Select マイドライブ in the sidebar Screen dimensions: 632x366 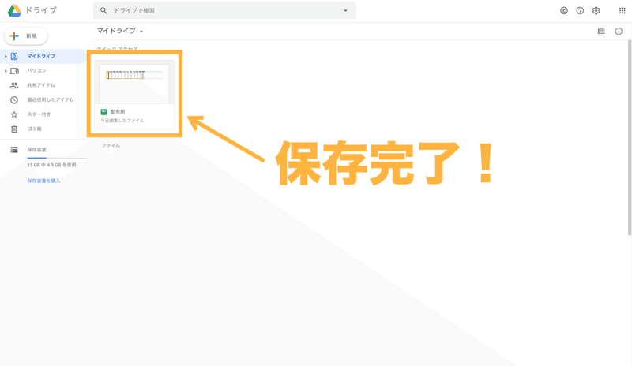44,56
